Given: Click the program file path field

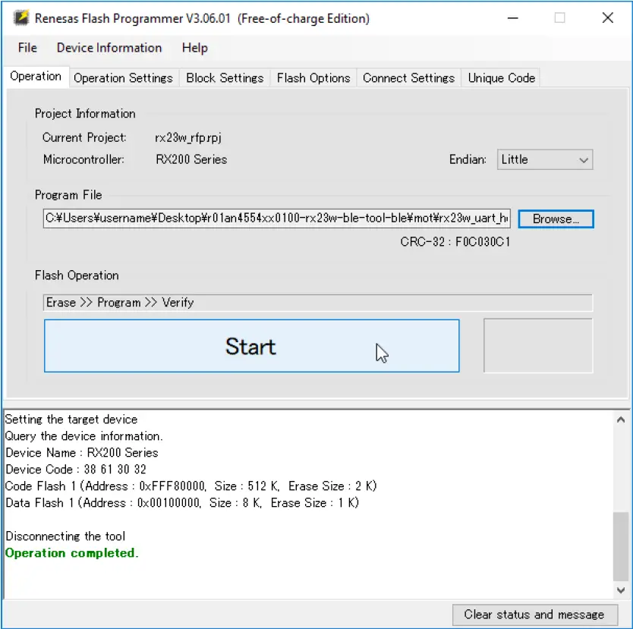Looking at the screenshot, I should point(276,219).
